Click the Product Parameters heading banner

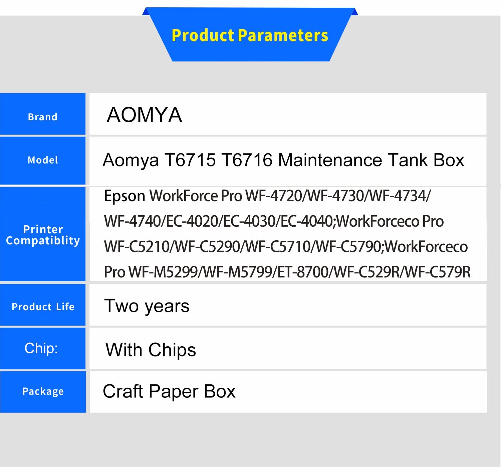click(250, 35)
